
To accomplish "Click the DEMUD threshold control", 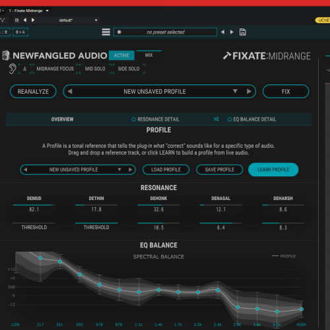I will click(34, 227).
